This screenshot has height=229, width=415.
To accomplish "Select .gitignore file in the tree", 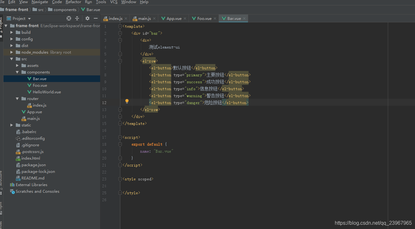I will pos(30,145).
